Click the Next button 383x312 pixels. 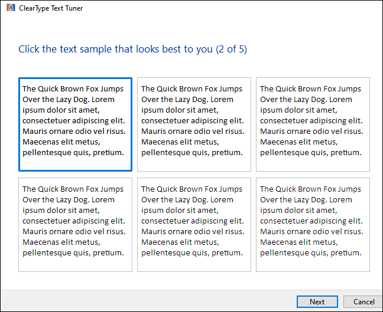pyautogui.click(x=317, y=302)
